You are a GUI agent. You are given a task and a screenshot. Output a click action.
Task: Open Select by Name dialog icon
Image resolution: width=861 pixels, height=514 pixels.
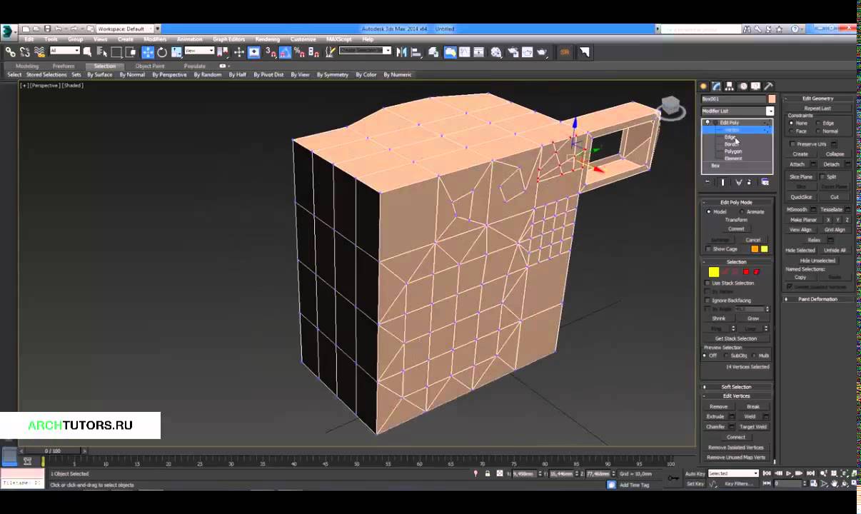pyautogui.click(x=102, y=52)
